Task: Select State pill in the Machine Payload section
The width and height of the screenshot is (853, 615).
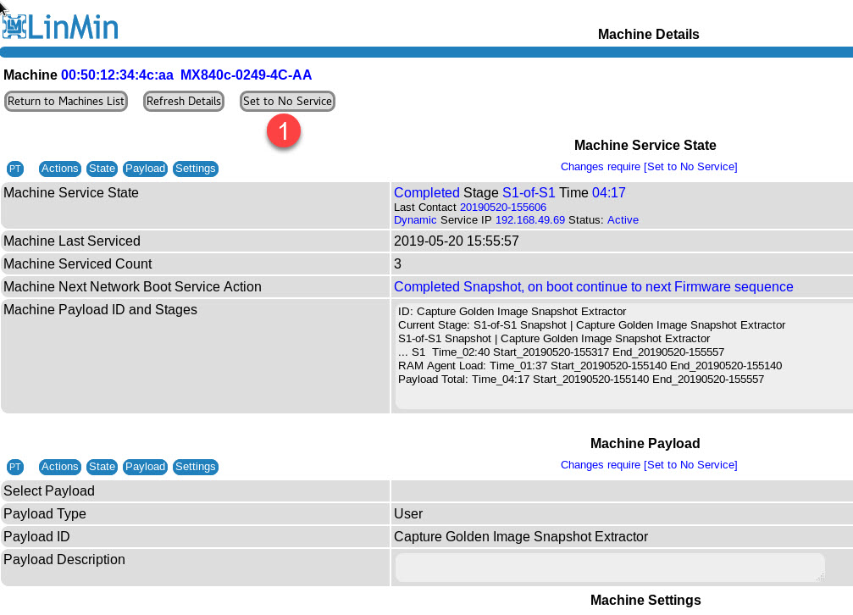Action: (102, 467)
